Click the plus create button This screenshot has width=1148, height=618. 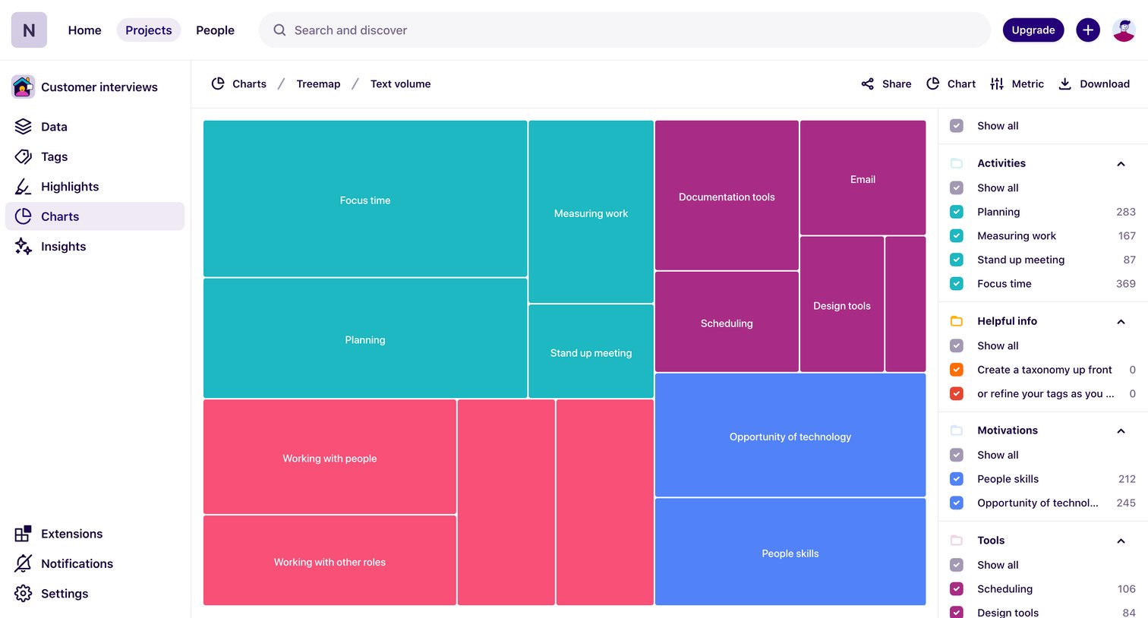click(1088, 30)
